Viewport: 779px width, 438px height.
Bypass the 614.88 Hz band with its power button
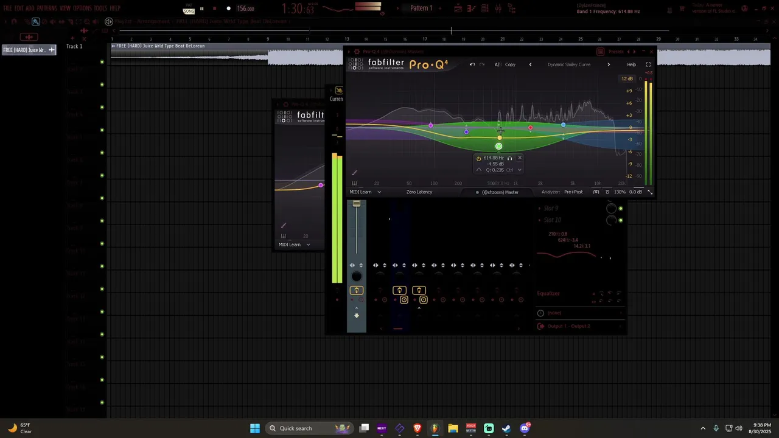(478, 158)
